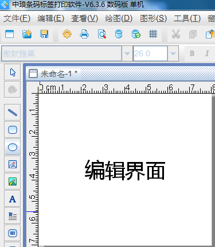The width and height of the screenshot is (215, 247).
Task: Open the 编辑(E) menu
Action: coord(50,18)
